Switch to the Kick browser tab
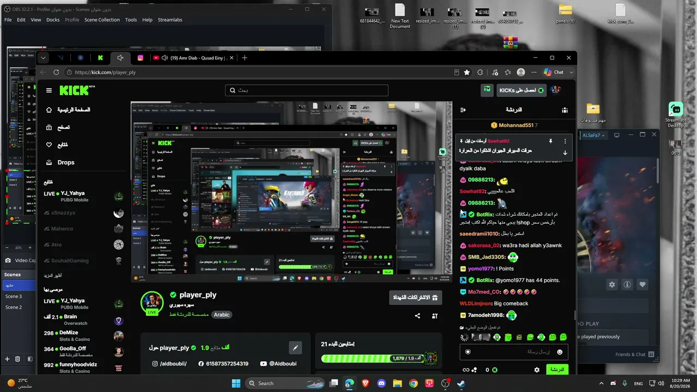 click(100, 58)
